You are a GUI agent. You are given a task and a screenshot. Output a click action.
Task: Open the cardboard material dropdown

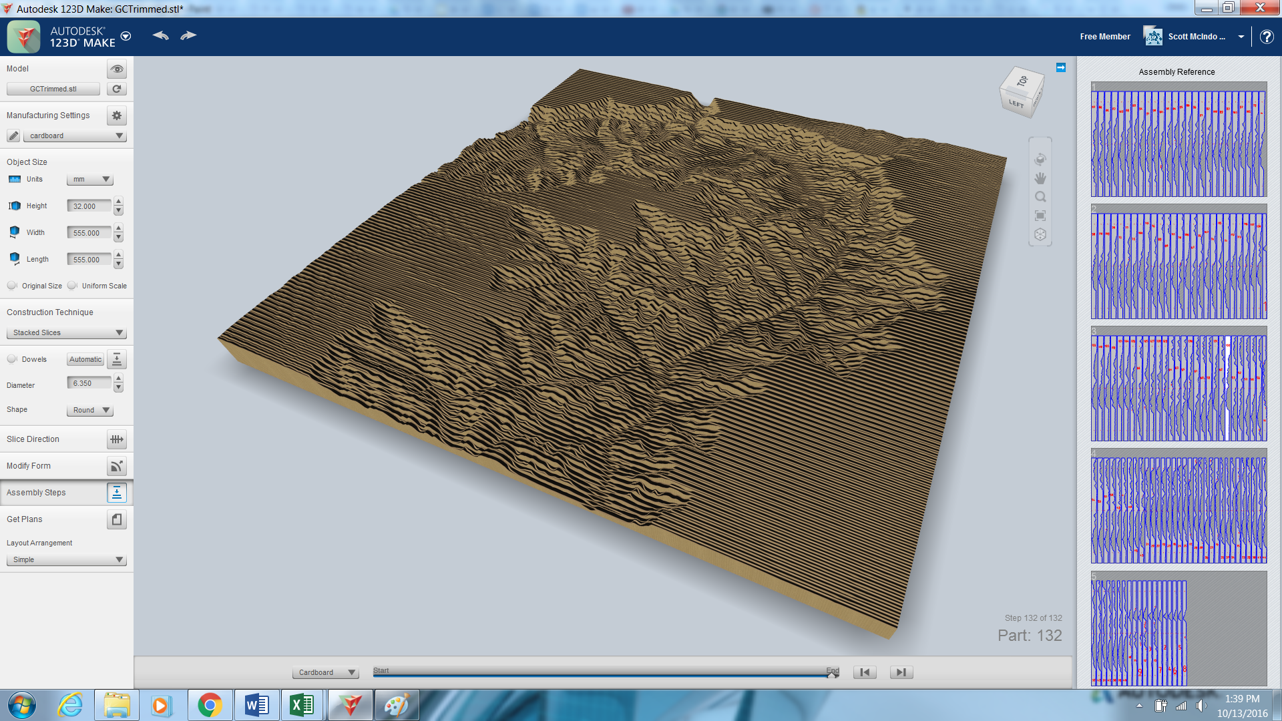(x=75, y=136)
